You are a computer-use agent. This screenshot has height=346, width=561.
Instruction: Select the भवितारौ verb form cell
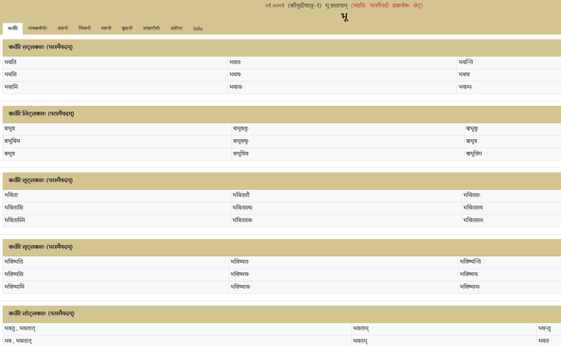242,195
